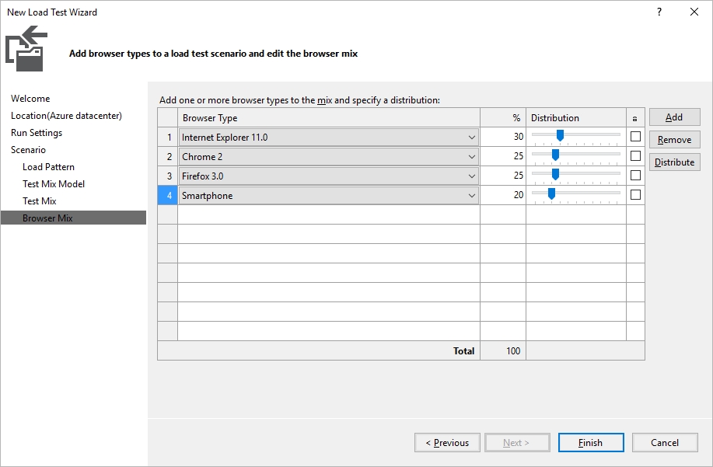Click the Firefox 3.0 distribution slider handle

555,174
